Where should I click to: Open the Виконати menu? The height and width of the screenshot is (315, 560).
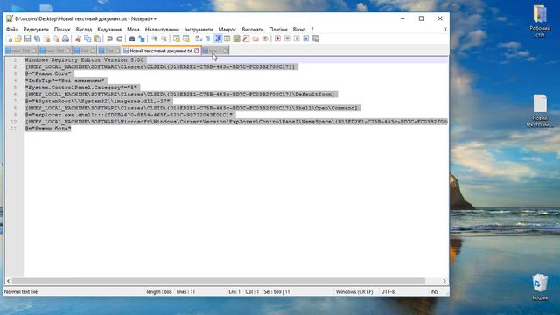point(253,29)
